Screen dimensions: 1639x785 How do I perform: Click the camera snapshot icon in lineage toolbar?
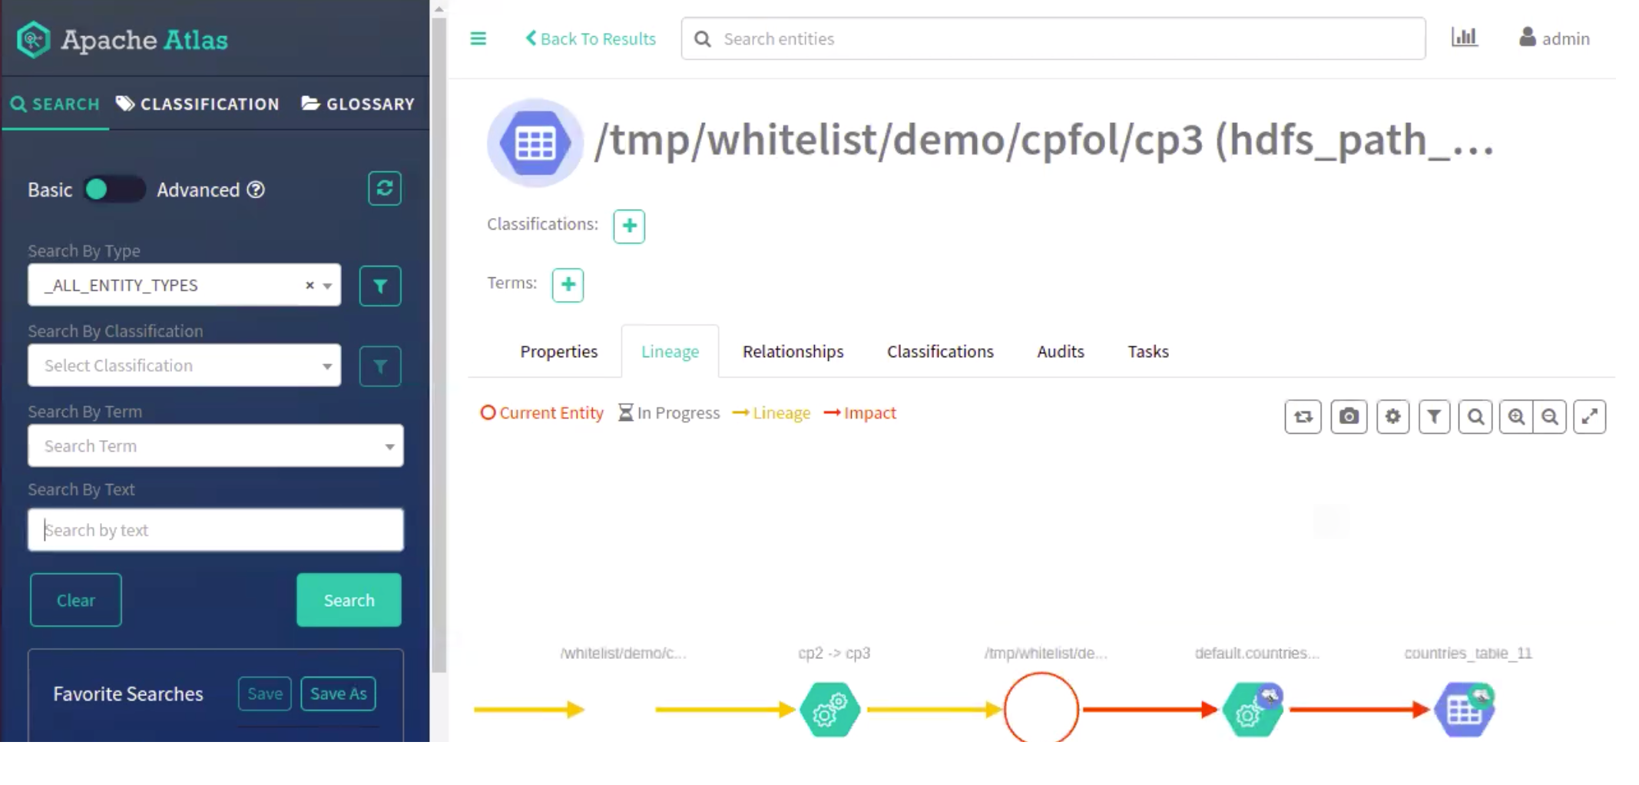point(1349,417)
